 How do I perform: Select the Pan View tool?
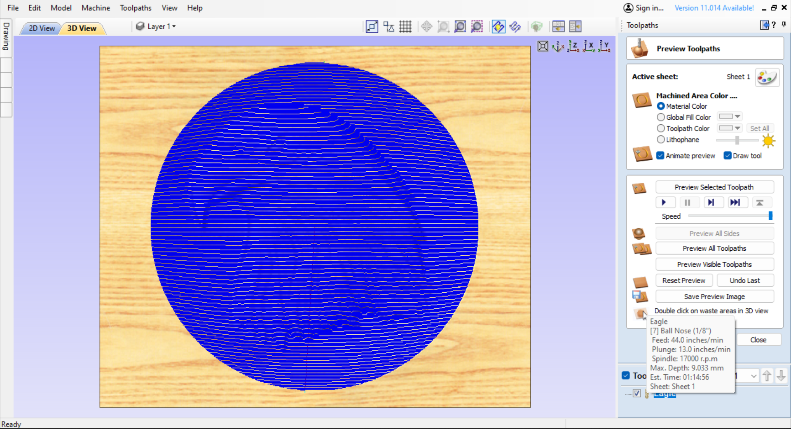(427, 26)
